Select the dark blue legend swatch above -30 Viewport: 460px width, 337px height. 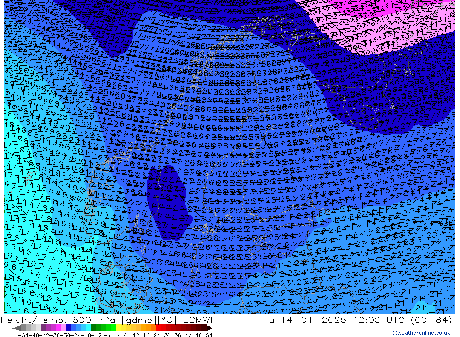point(68,328)
